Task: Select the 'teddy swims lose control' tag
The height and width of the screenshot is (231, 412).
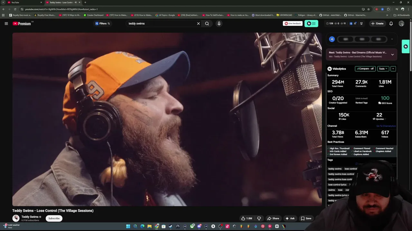Action: coord(341,174)
